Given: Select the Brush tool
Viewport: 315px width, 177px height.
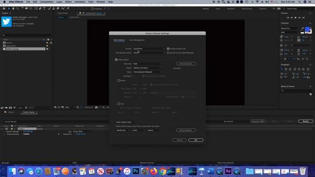Looking at the screenshot, I should [x=50, y=9].
